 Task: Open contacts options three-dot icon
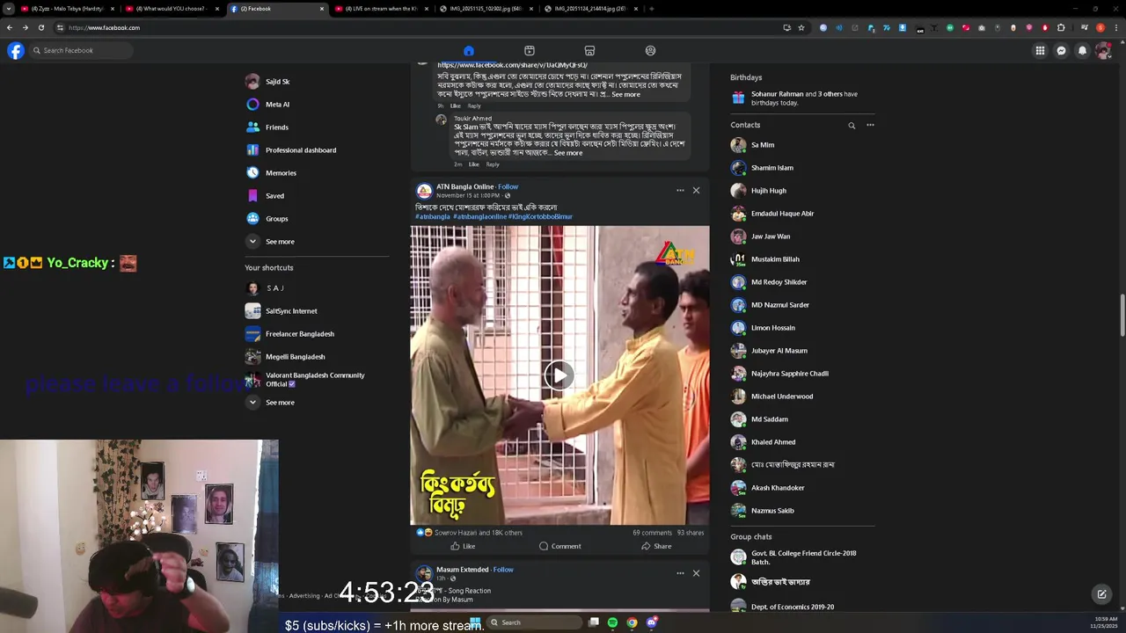(870, 125)
